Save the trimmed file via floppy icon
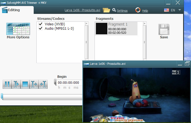 coord(164,29)
